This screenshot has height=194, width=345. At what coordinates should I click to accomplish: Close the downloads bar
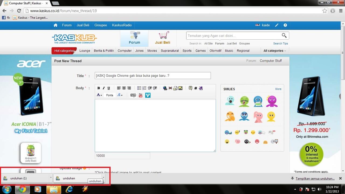[340, 178]
